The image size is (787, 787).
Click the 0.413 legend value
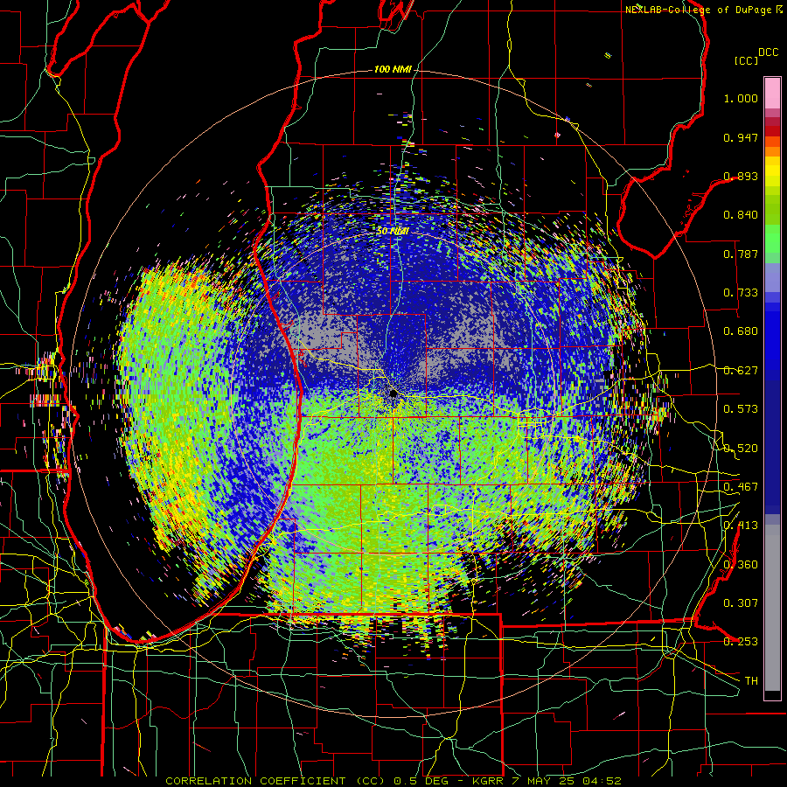(741, 526)
